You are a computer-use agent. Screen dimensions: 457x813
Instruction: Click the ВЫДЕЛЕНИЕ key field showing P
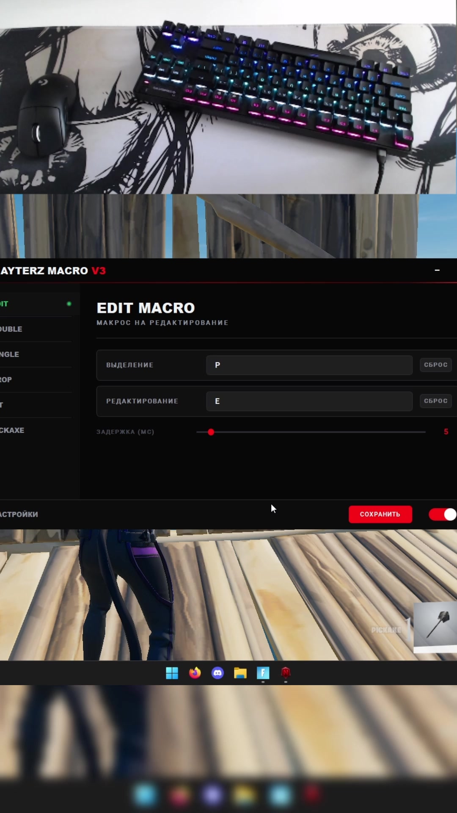click(x=309, y=365)
